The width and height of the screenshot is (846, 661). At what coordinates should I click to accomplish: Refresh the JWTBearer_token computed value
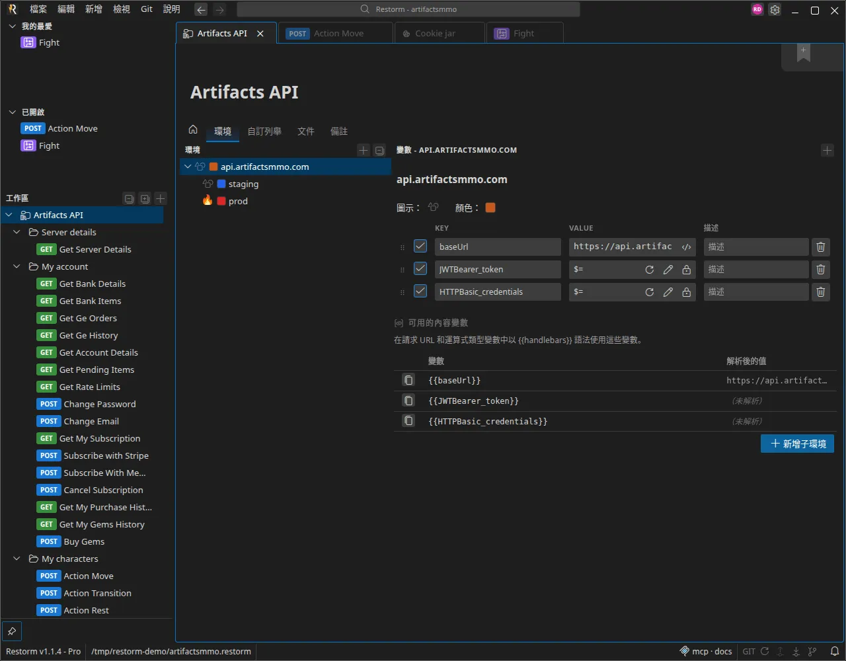pyautogui.click(x=650, y=270)
